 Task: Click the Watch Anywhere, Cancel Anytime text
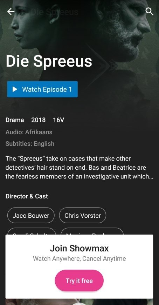click(x=79, y=259)
